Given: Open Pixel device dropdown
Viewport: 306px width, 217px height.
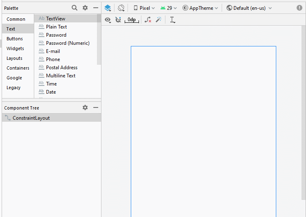Looking at the screenshot, I should tap(144, 8).
